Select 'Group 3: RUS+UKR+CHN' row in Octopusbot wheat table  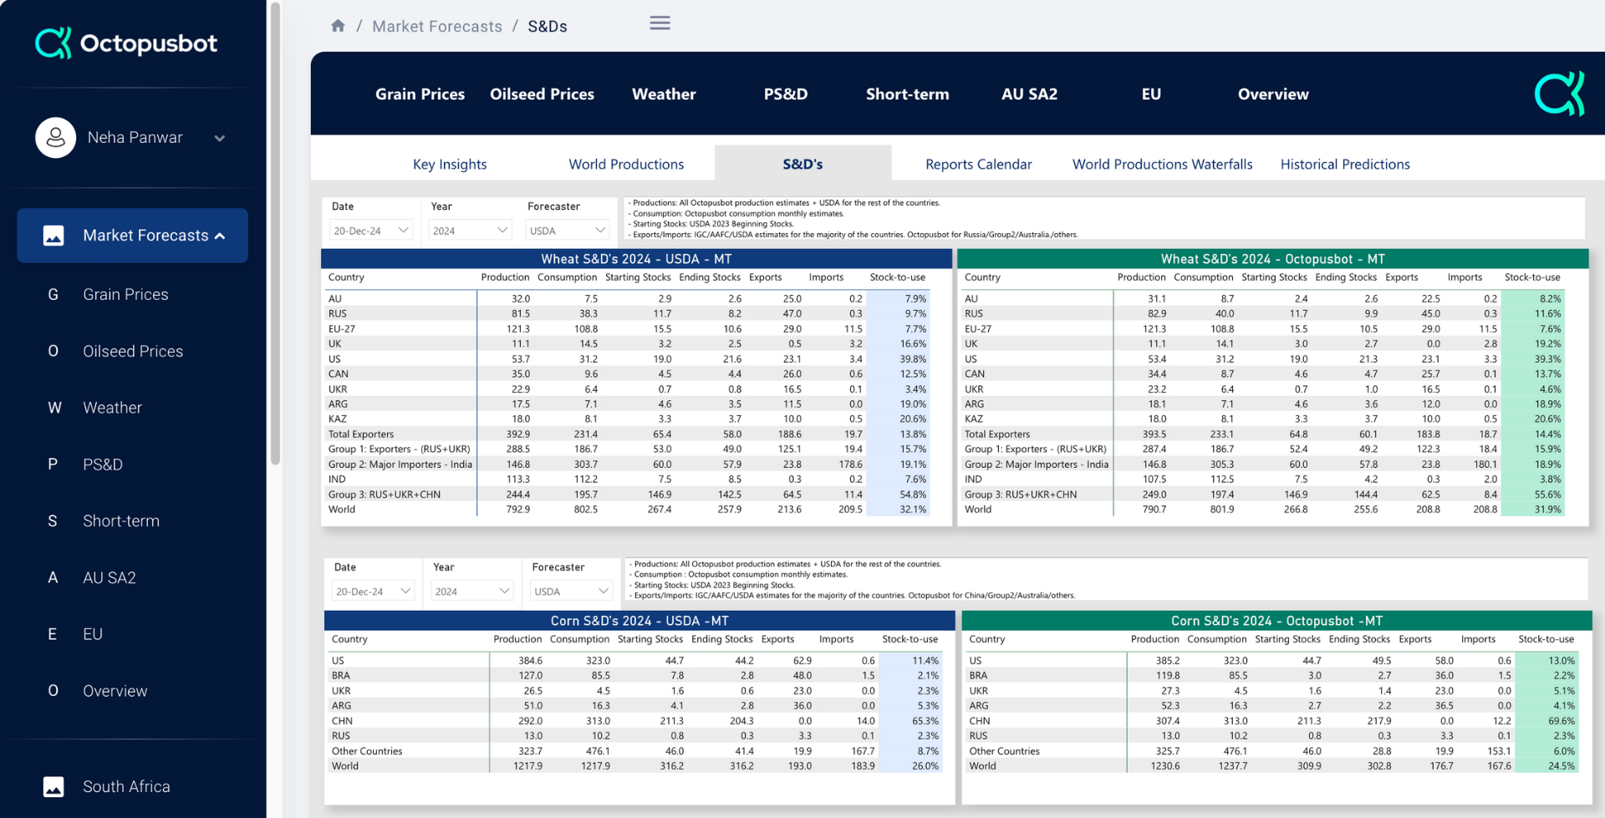click(x=1263, y=495)
